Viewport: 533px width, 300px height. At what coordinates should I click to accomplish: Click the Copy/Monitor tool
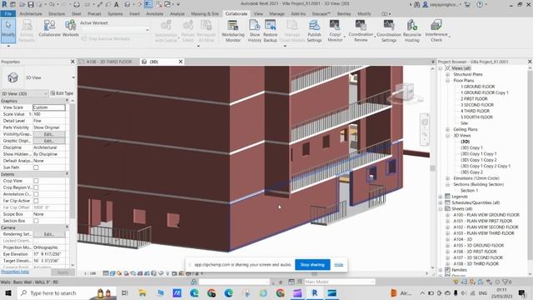335,31
